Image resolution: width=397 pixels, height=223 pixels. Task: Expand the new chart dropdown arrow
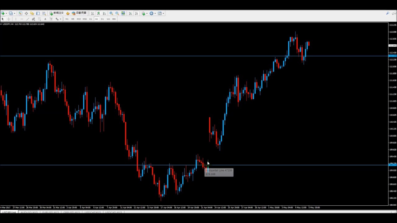click(6, 13)
